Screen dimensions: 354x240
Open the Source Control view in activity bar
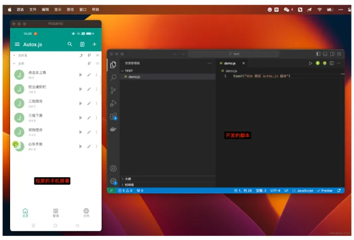tap(113, 90)
